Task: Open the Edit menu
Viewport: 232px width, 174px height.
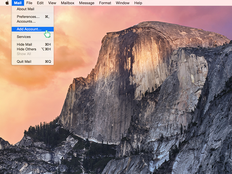Action: (40, 3)
